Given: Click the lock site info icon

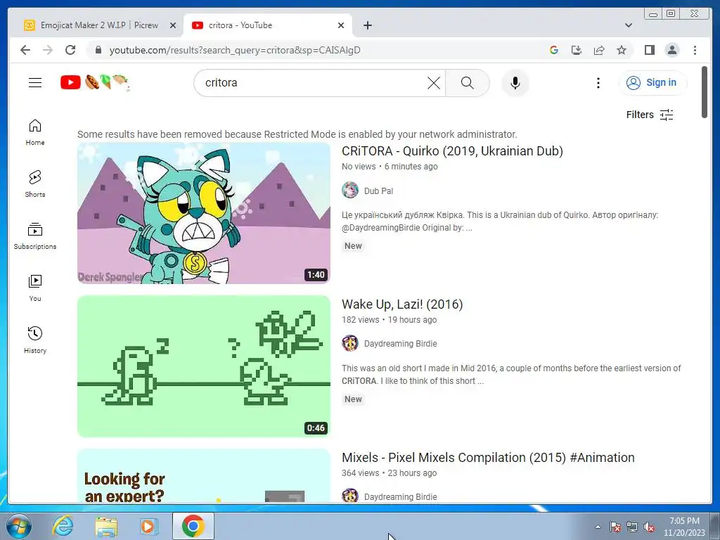Looking at the screenshot, I should (98, 50).
